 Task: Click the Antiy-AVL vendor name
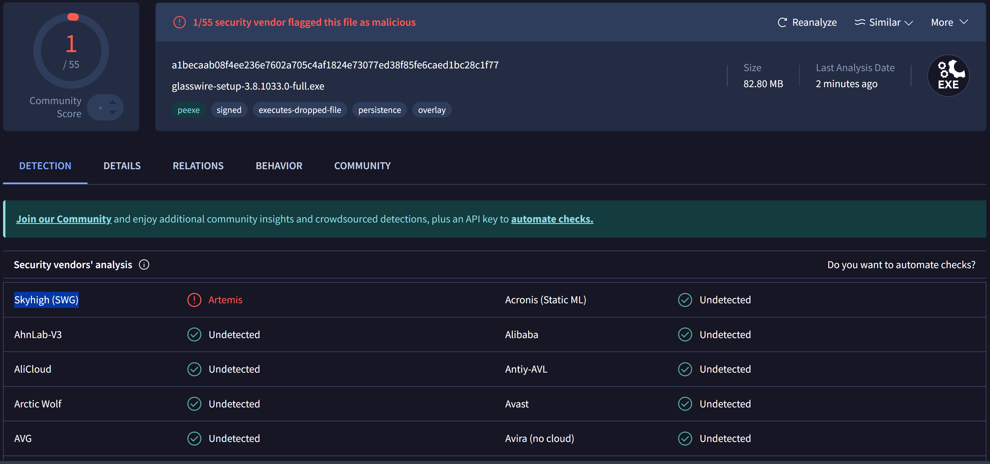click(526, 369)
